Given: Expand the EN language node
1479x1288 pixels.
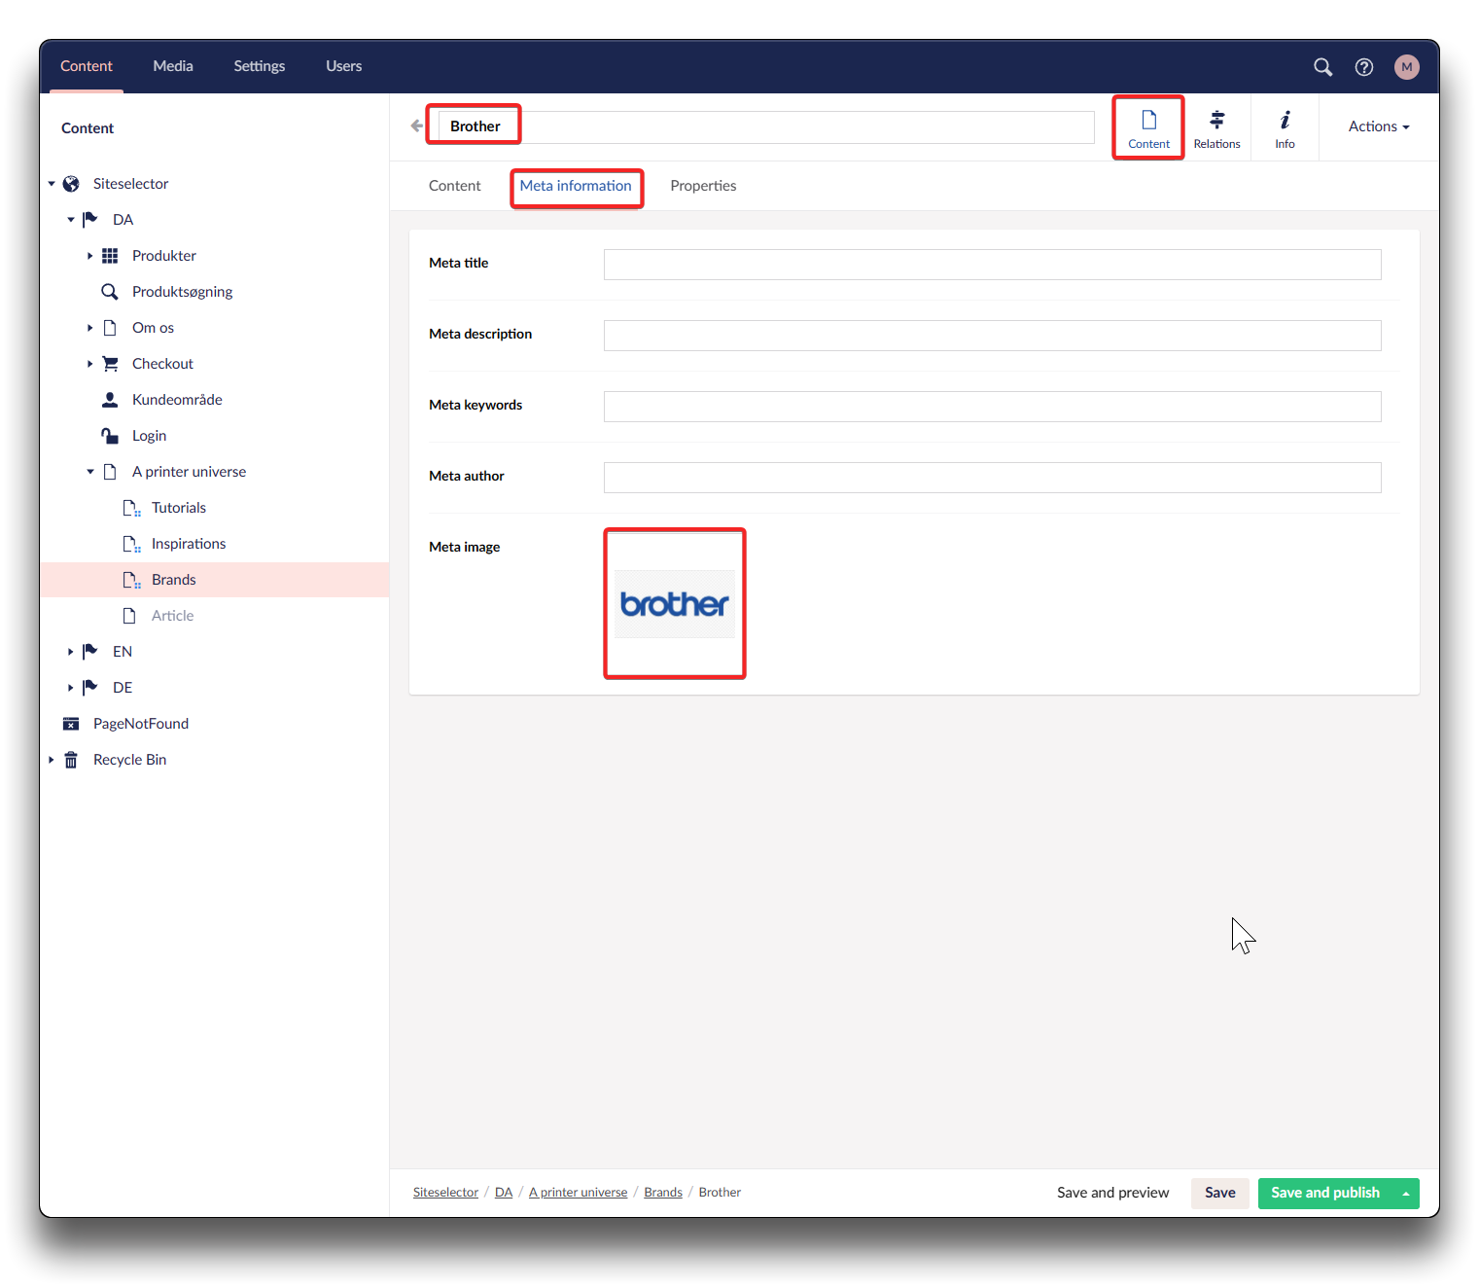Looking at the screenshot, I should [70, 652].
